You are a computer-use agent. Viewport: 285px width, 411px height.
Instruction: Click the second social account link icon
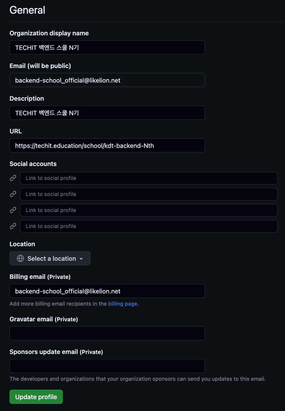13,194
